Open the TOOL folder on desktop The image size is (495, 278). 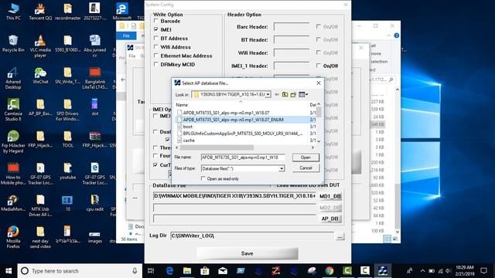point(67,139)
